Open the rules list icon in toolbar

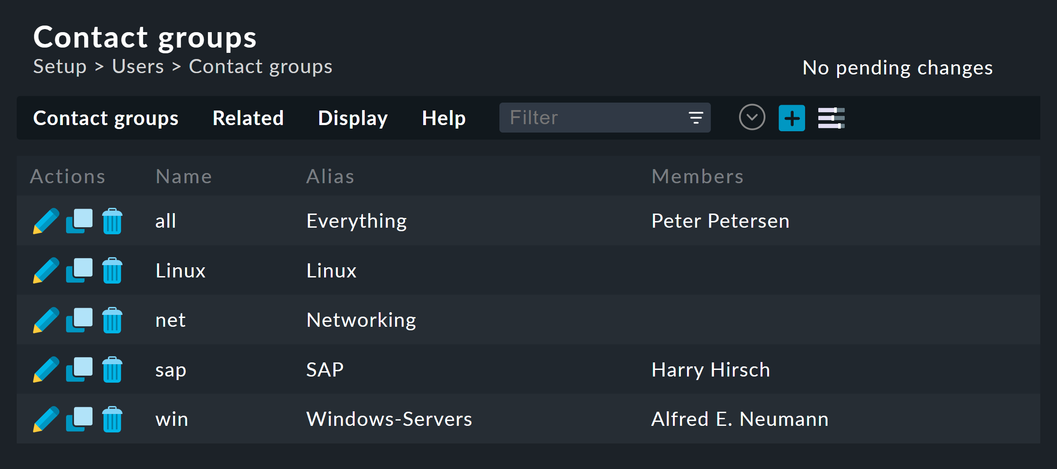point(832,118)
